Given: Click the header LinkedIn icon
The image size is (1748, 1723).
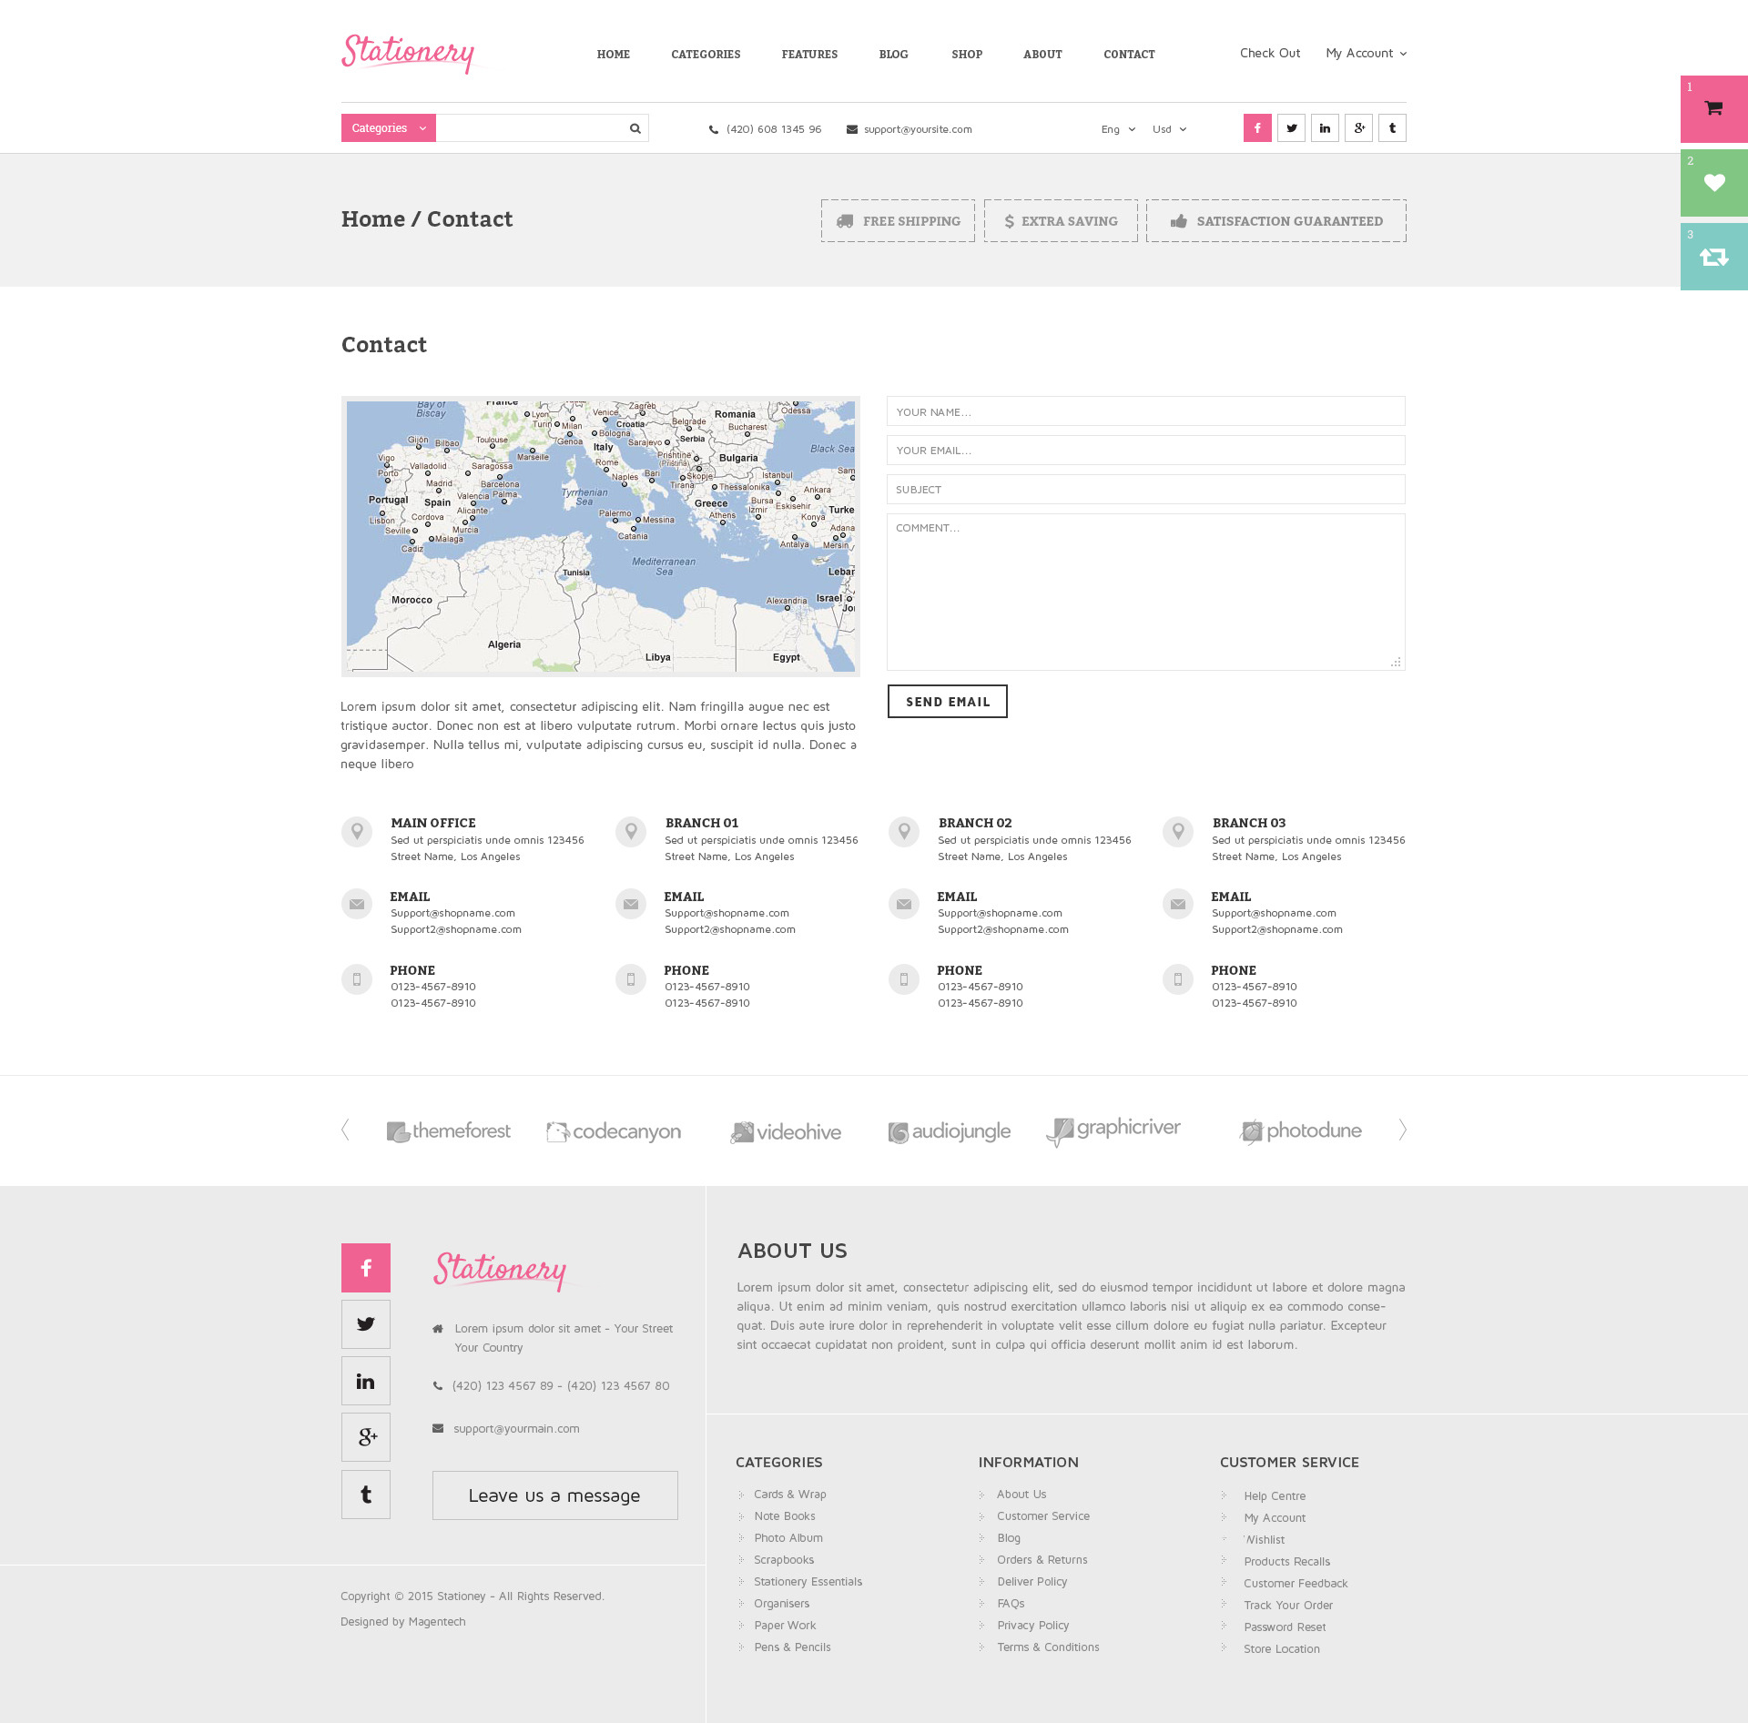Looking at the screenshot, I should pyautogui.click(x=1325, y=128).
